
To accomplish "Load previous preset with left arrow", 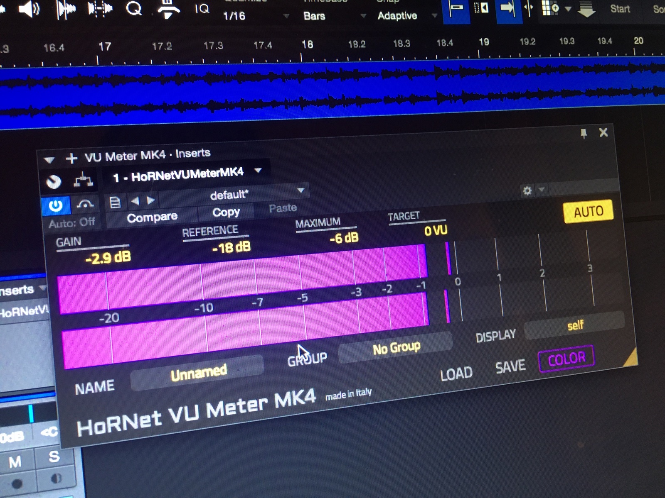I will [135, 201].
